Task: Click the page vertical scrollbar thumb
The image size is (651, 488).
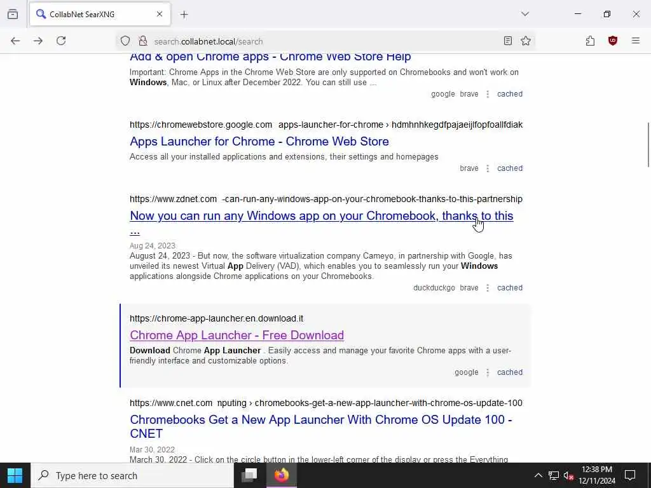Action: tap(648, 145)
